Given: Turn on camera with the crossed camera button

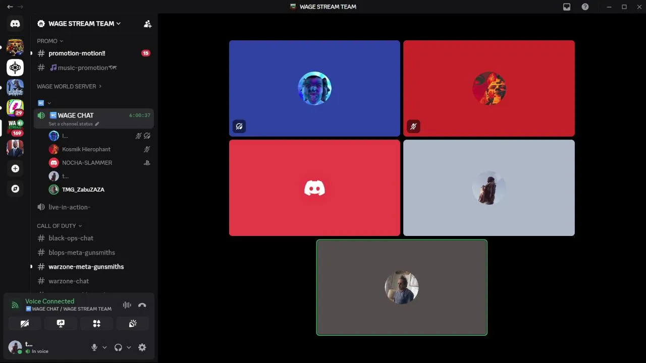Looking at the screenshot, I should [24, 324].
